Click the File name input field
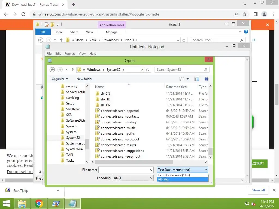279x209 pixels. pyautogui.click(x=124, y=170)
